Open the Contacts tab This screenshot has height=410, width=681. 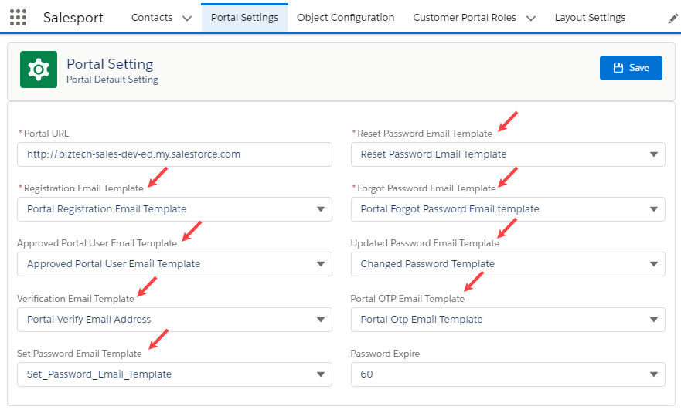point(152,18)
